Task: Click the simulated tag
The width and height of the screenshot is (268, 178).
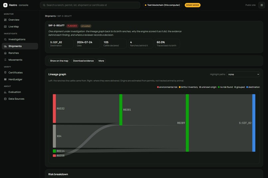Action: point(86,26)
